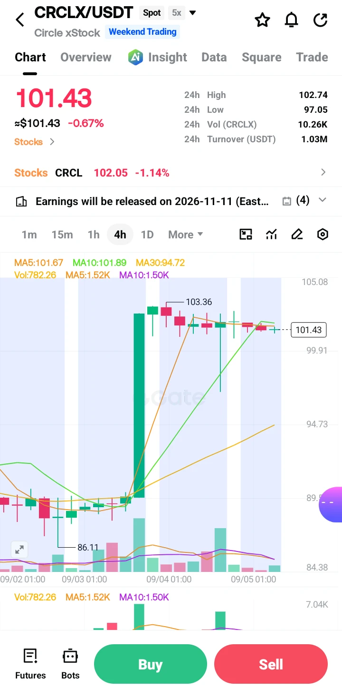Image resolution: width=342 pixels, height=698 pixels.
Task: Tap the green Buy button
Action: pos(151,664)
